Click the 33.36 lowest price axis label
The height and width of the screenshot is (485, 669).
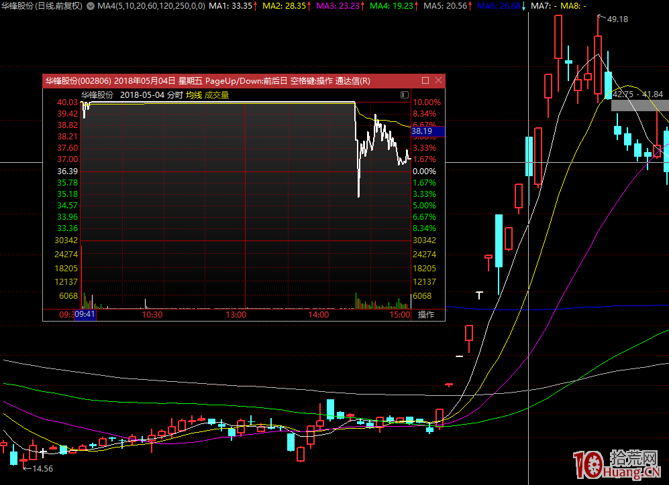[67, 228]
